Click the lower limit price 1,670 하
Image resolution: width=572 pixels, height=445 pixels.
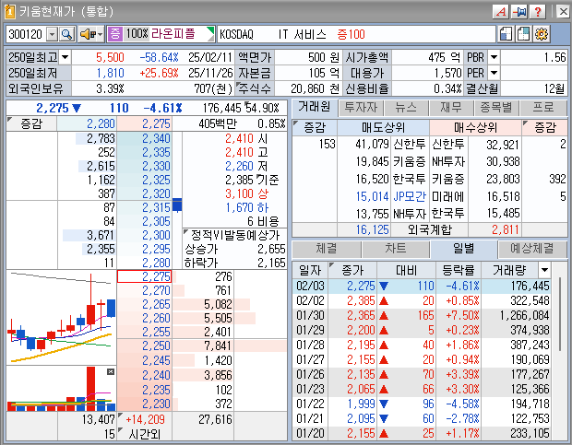[246, 207]
